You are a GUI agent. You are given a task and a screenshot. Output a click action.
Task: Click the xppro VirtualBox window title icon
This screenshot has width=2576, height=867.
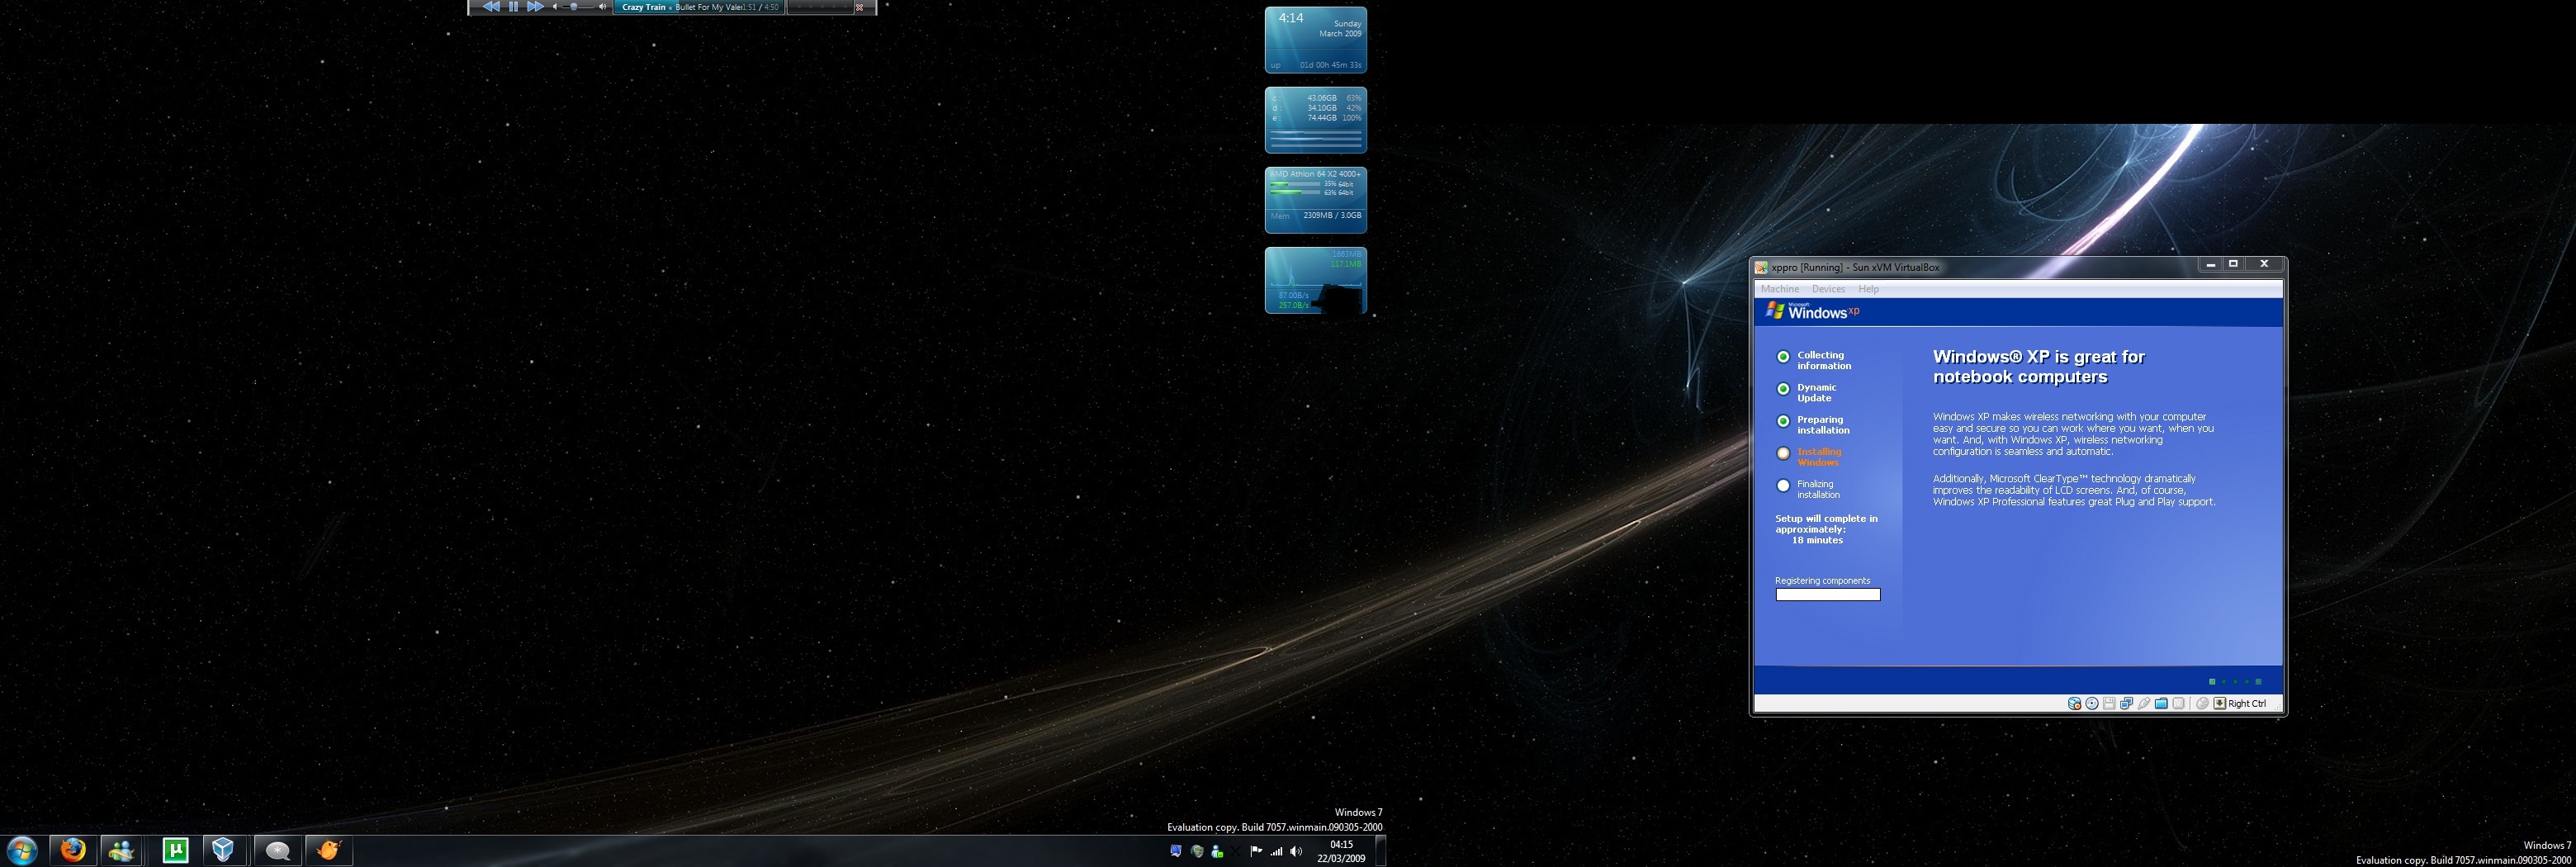coord(1761,267)
